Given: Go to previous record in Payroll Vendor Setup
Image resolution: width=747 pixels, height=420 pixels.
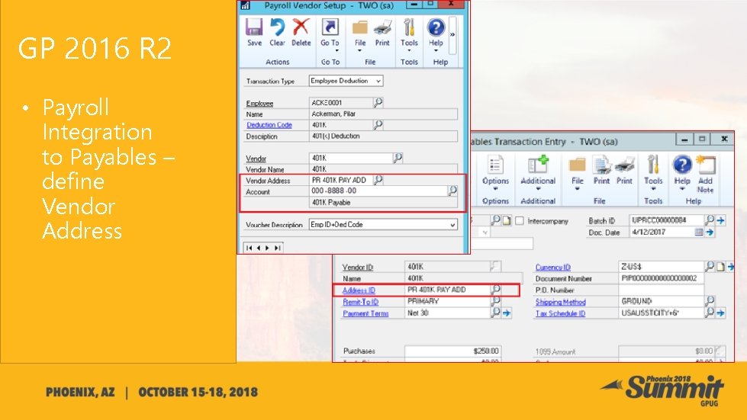Looking at the screenshot, I should (x=258, y=248).
